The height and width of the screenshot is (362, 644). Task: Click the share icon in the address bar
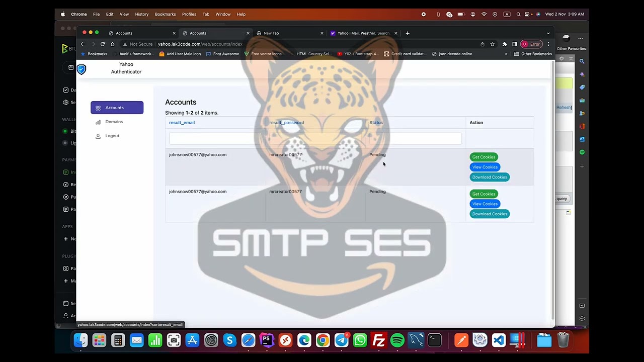pos(482,44)
